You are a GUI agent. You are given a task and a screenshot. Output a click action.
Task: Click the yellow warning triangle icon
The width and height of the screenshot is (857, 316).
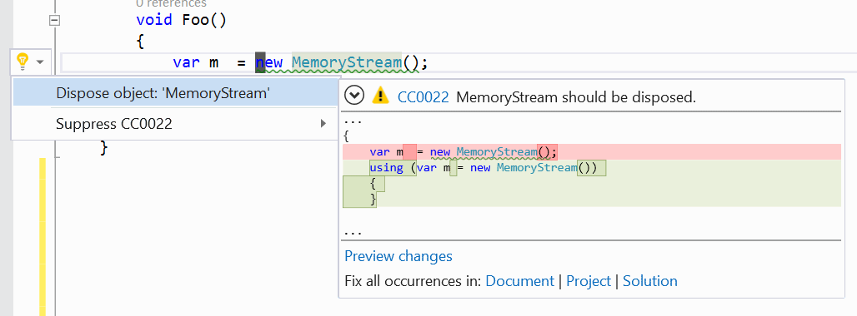pos(380,96)
